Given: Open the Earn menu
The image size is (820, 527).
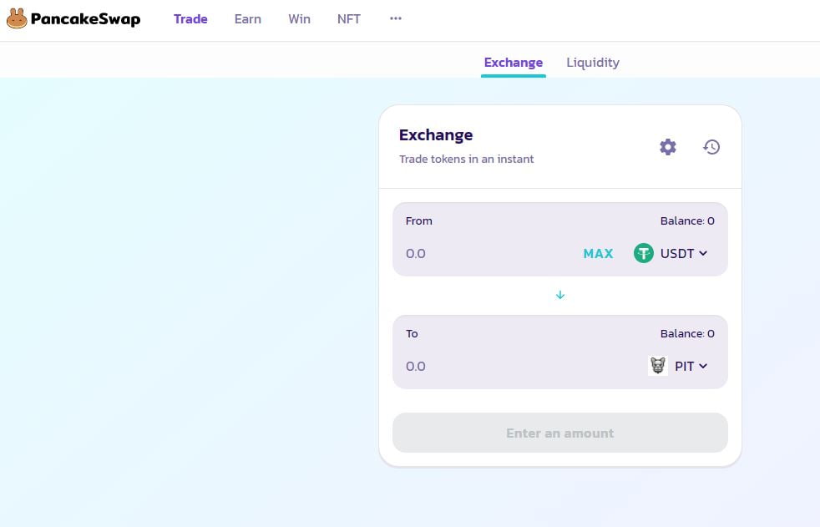Looking at the screenshot, I should (x=248, y=18).
